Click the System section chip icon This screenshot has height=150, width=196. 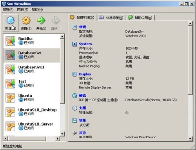[74, 44]
